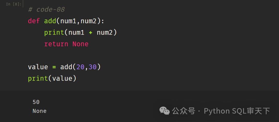This screenshot has width=279, height=122.
Task: Click the 公众号 watermark label
Action: (184, 111)
